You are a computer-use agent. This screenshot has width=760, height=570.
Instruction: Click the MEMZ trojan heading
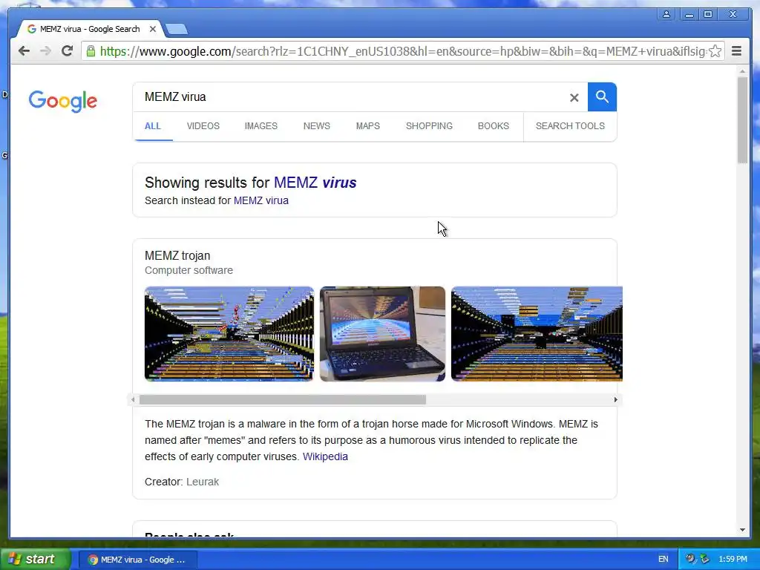(177, 255)
